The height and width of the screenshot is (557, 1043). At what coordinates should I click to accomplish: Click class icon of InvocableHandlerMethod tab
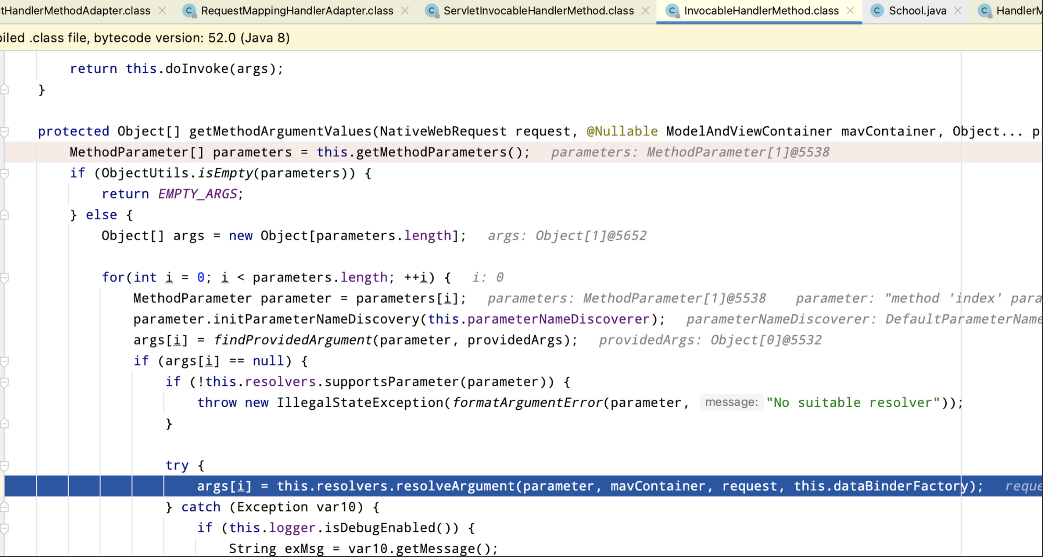pyautogui.click(x=672, y=11)
